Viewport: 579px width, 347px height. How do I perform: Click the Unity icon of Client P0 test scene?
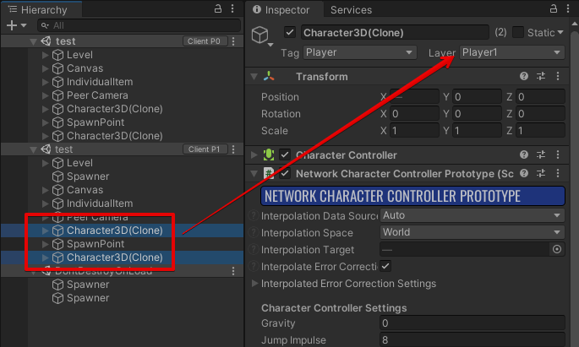(46, 41)
